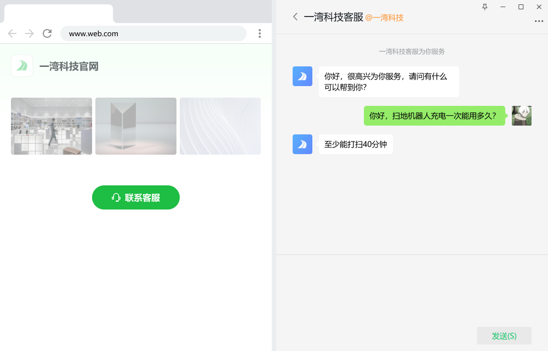Viewport: 548px width, 351px height.
Task: Toggle pin-to-top for the chat window
Action: tap(484, 7)
